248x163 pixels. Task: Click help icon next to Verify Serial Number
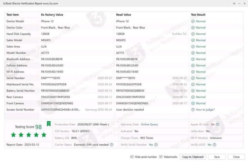pyautogui.click(x=156, y=145)
